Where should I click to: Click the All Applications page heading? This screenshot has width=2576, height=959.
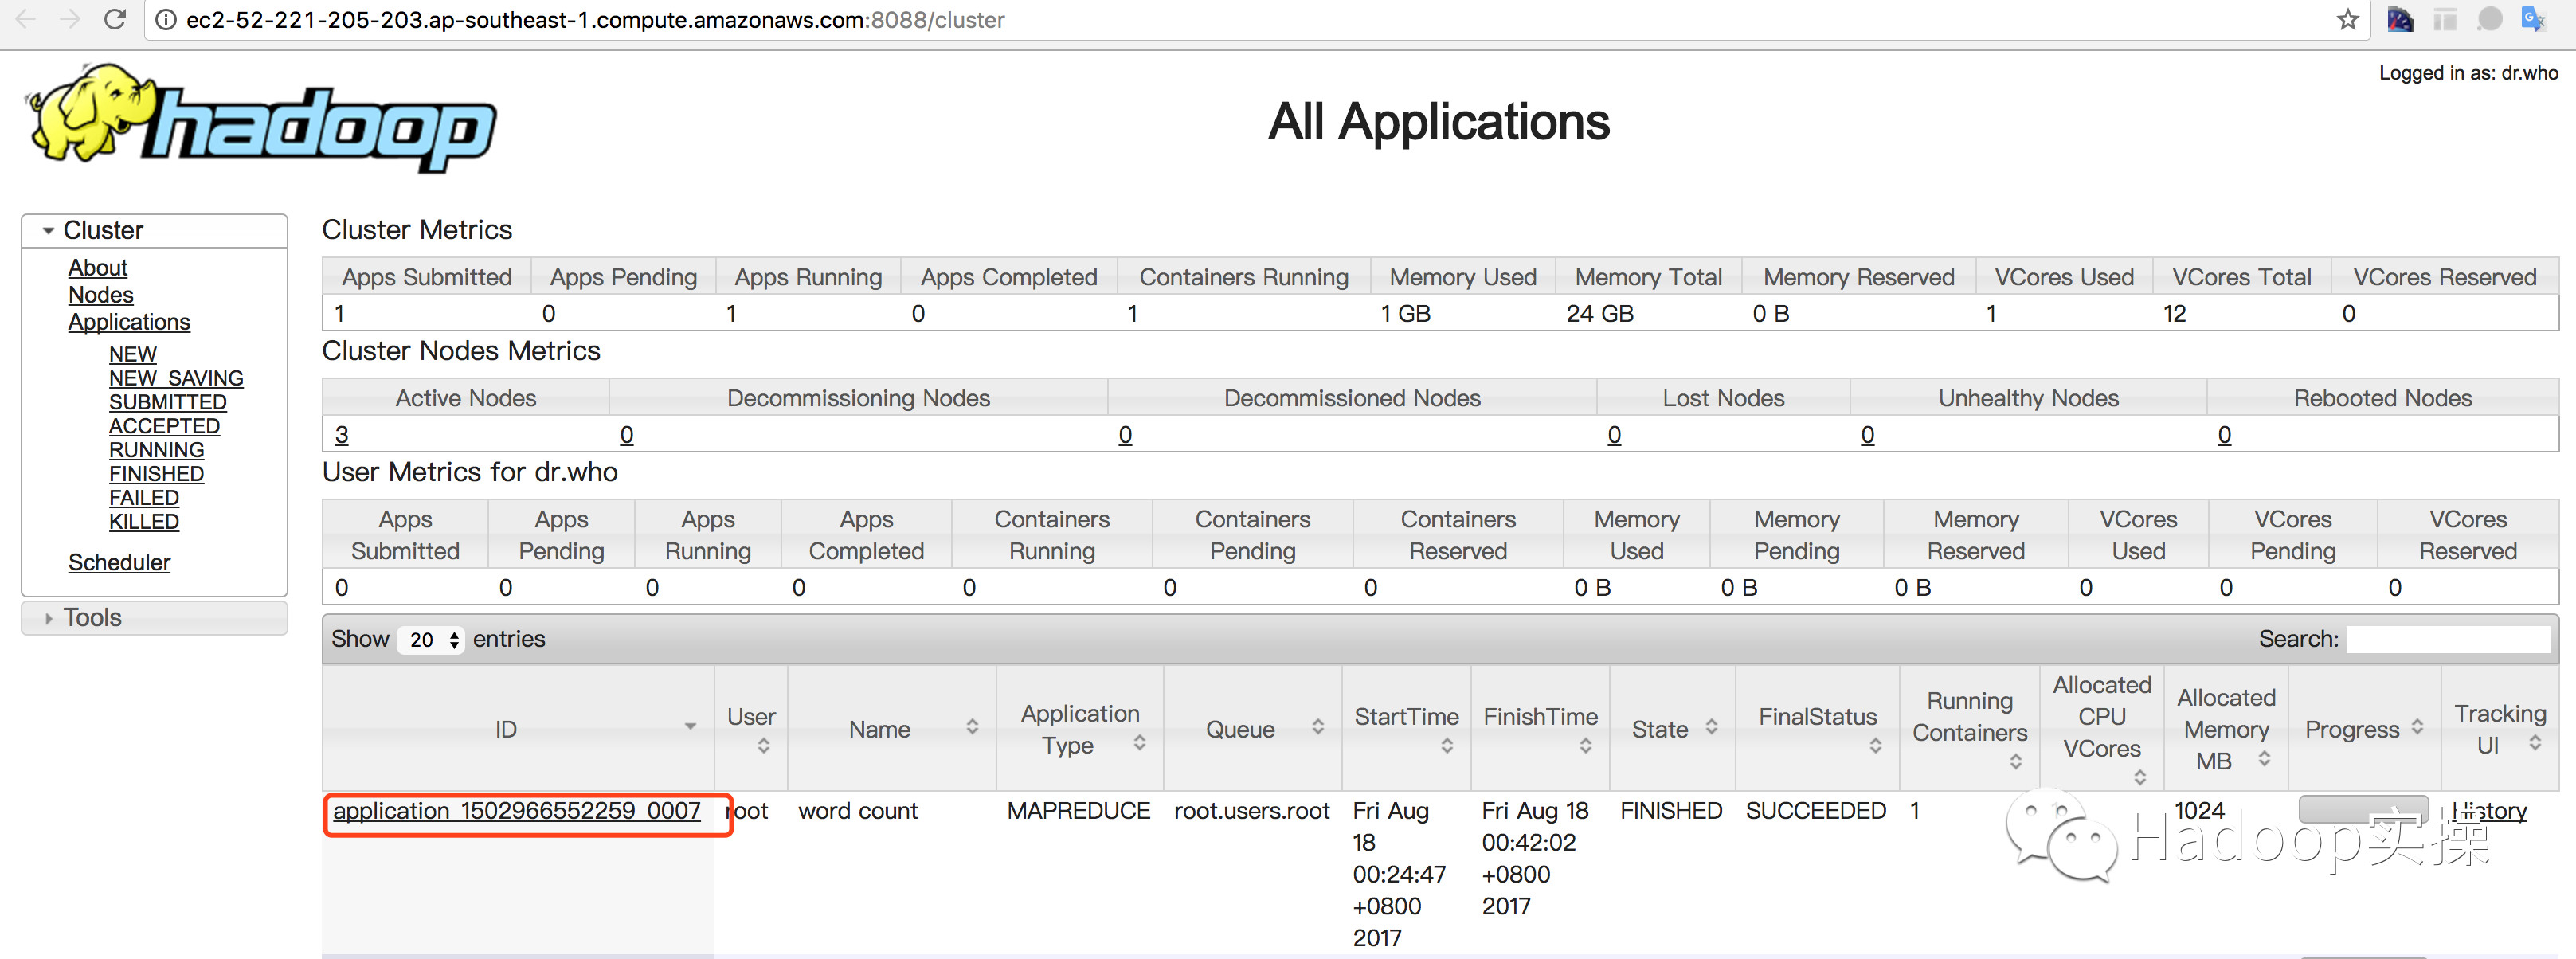coord(1438,122)
